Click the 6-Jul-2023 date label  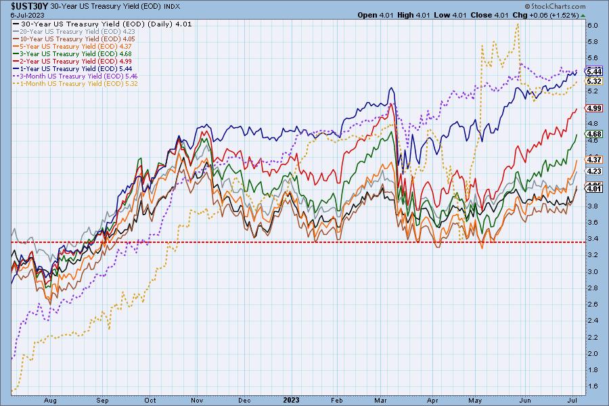point(27,15)
